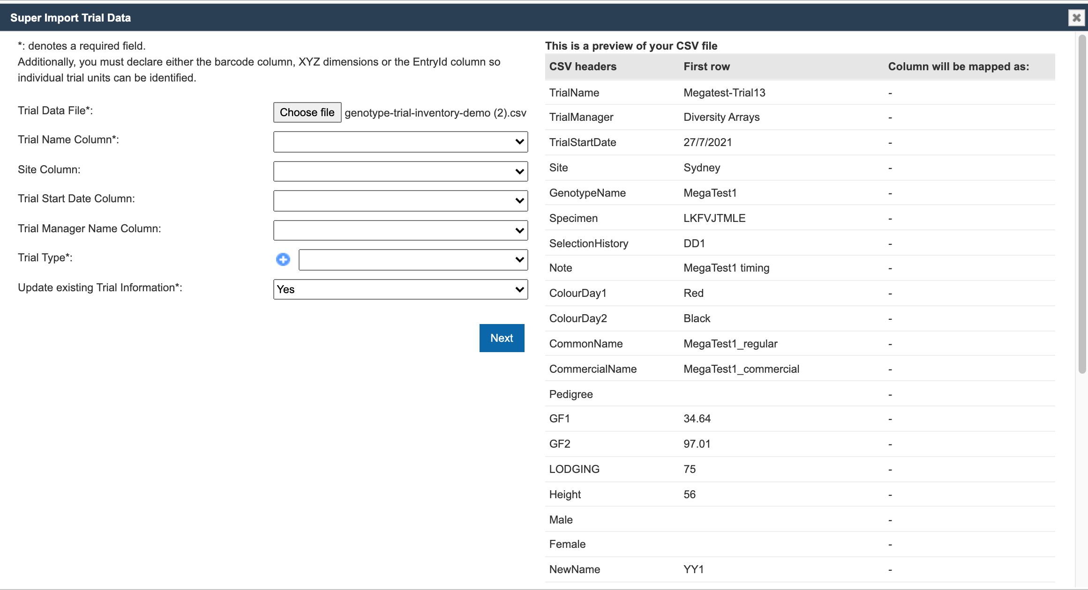Click the Choose file button

307,112
